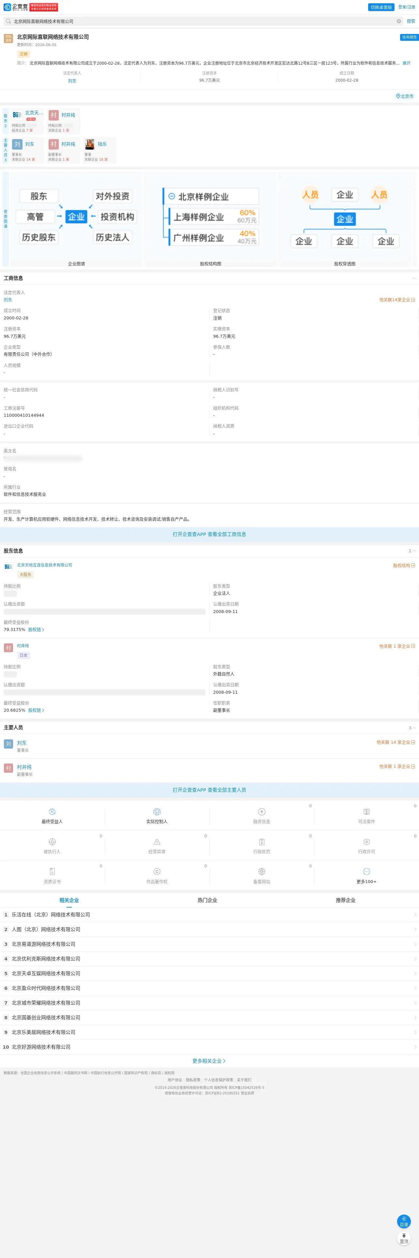Open 北京易道游网络技术有限公司 list row
Image resolution: width=419 pixels, height=1258 pixels.
(x=209, y=944)
